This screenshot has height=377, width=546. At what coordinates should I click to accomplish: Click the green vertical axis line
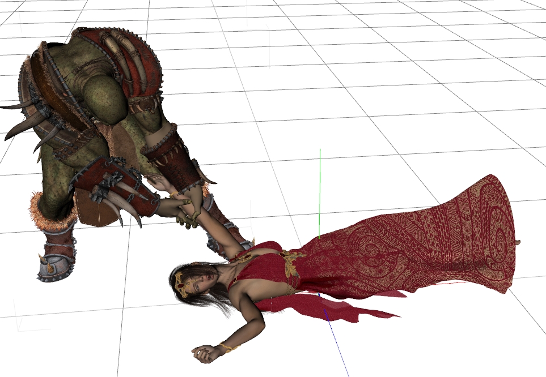[320, 194]
